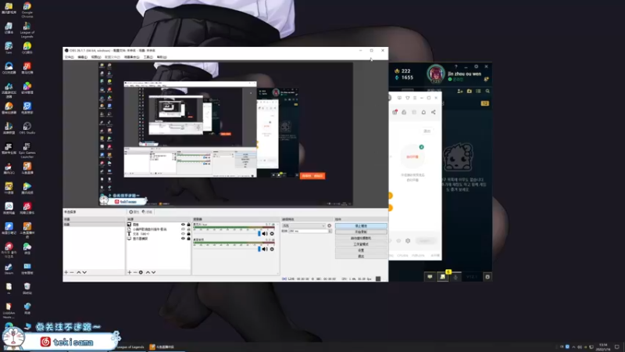Open scene transition type dropdown
The height and width of the screenshot is (352, 625).
(x=304, y=226)
